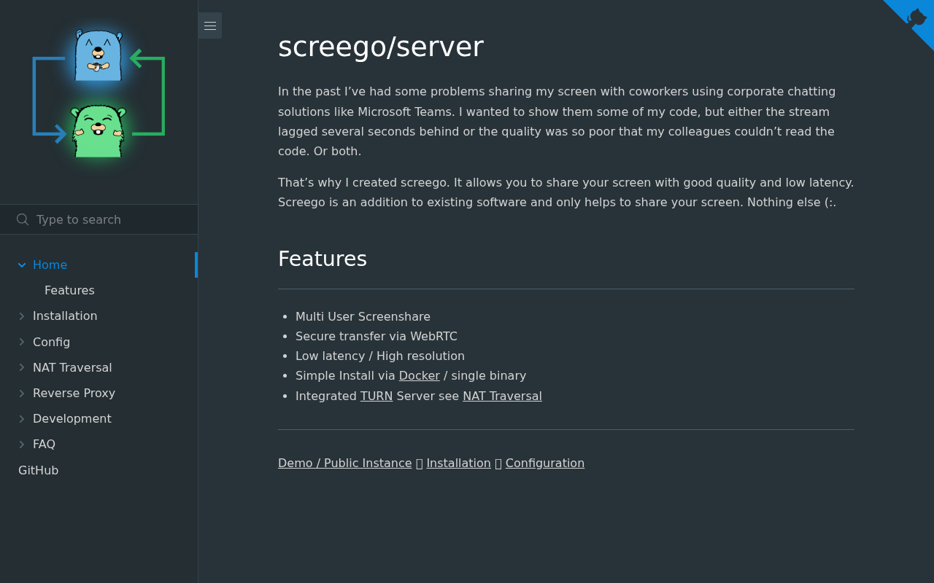Open the Development sidebar section
This screenshot has width=934, height=583.
pyautogui.click(x=20, y=418)
